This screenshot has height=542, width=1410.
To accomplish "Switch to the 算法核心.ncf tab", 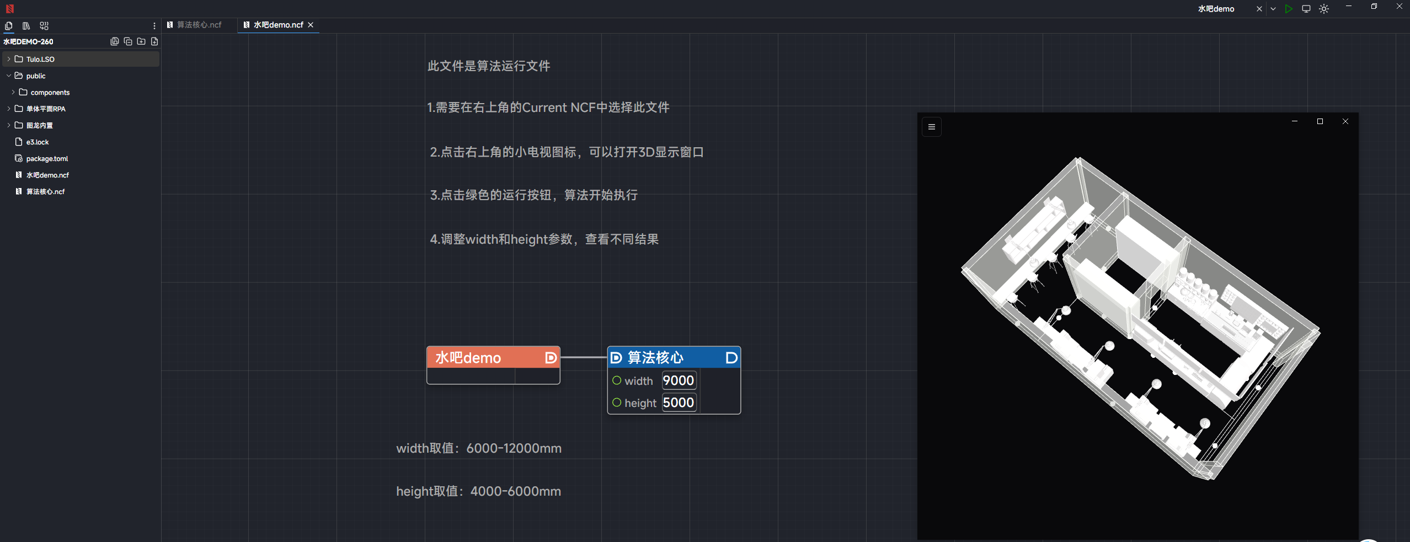I will tap(199, 25).
